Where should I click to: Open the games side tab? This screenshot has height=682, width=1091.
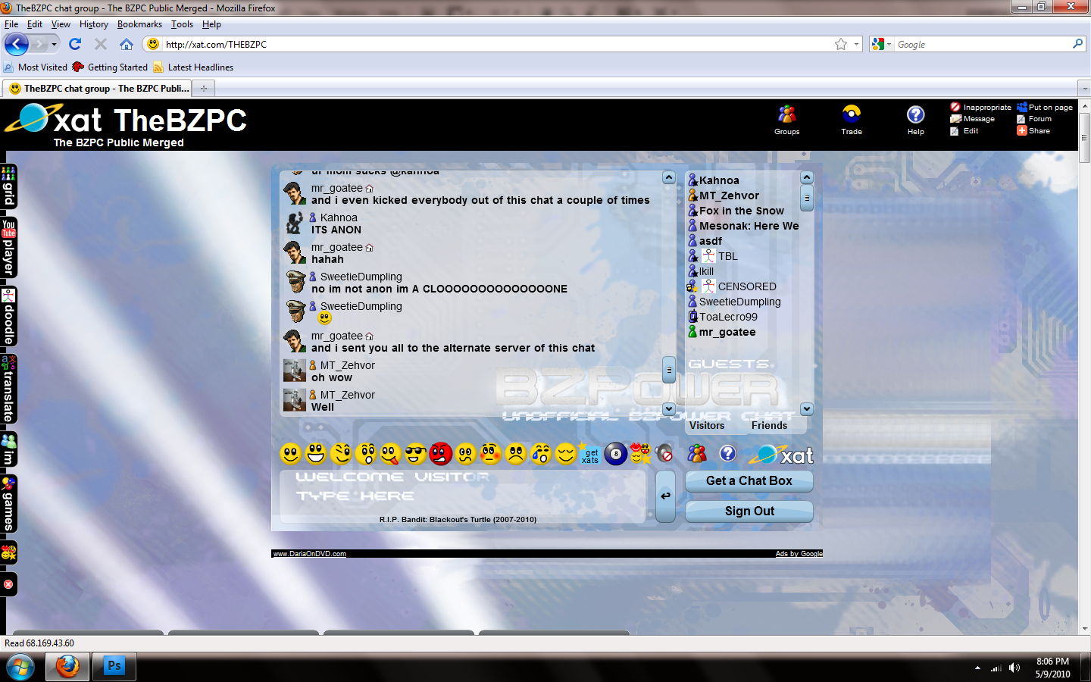pos(8,504)
